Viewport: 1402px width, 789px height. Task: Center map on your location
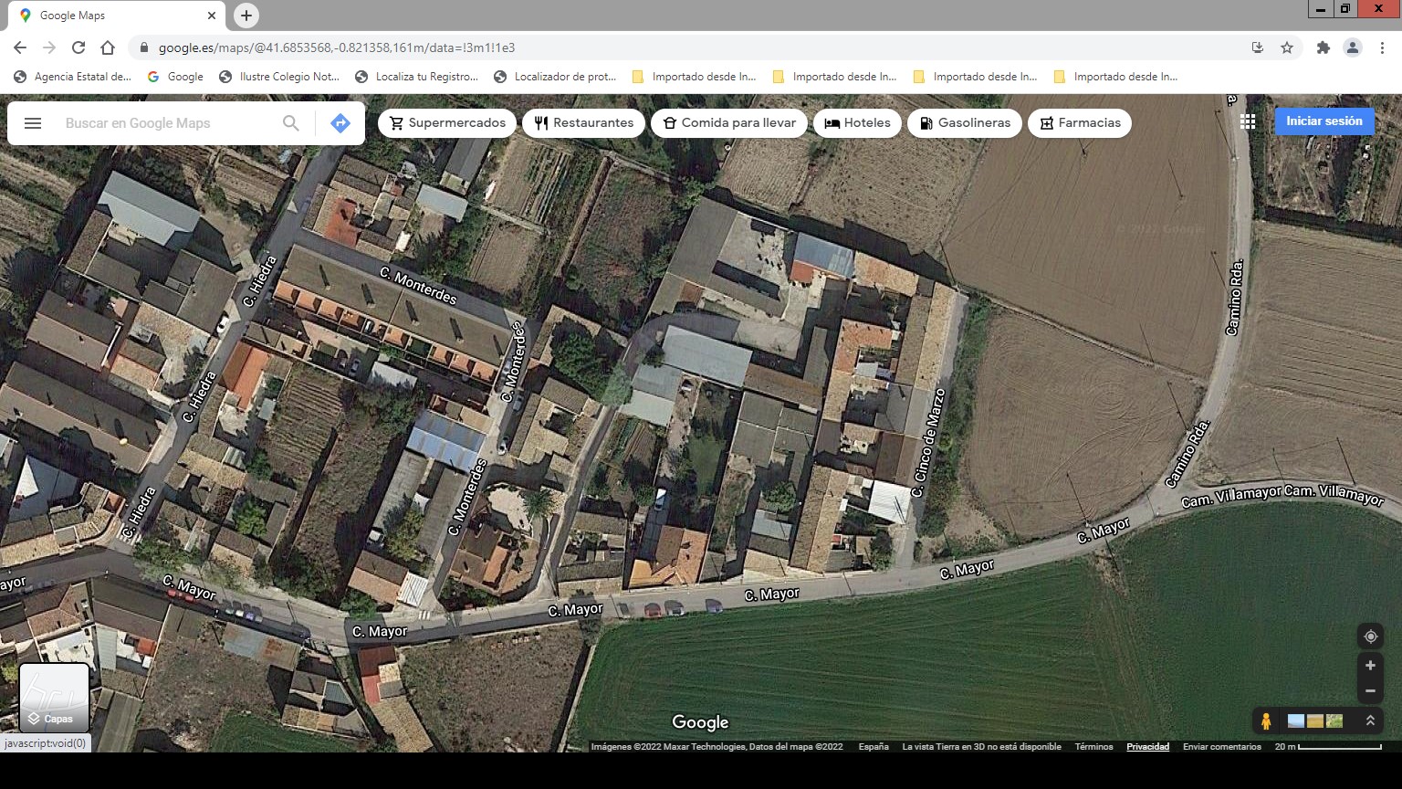pos(1370,636)
